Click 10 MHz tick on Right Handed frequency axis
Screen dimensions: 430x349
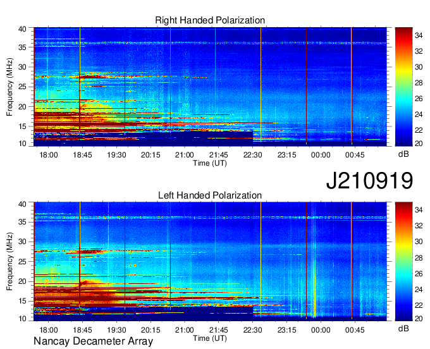[22, 144]
